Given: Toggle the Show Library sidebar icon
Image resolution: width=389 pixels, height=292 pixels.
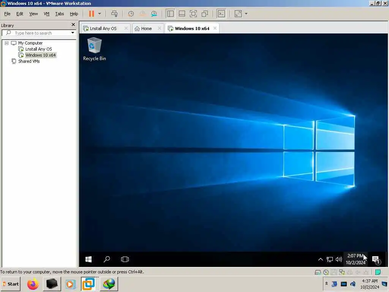Looking at the screenshot, I should click(171, 14).
